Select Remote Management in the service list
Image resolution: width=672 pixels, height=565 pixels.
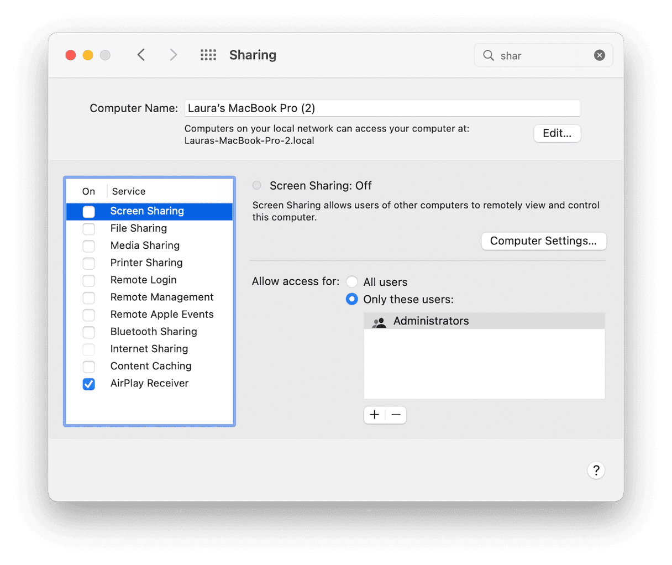(x=162, y=297)
